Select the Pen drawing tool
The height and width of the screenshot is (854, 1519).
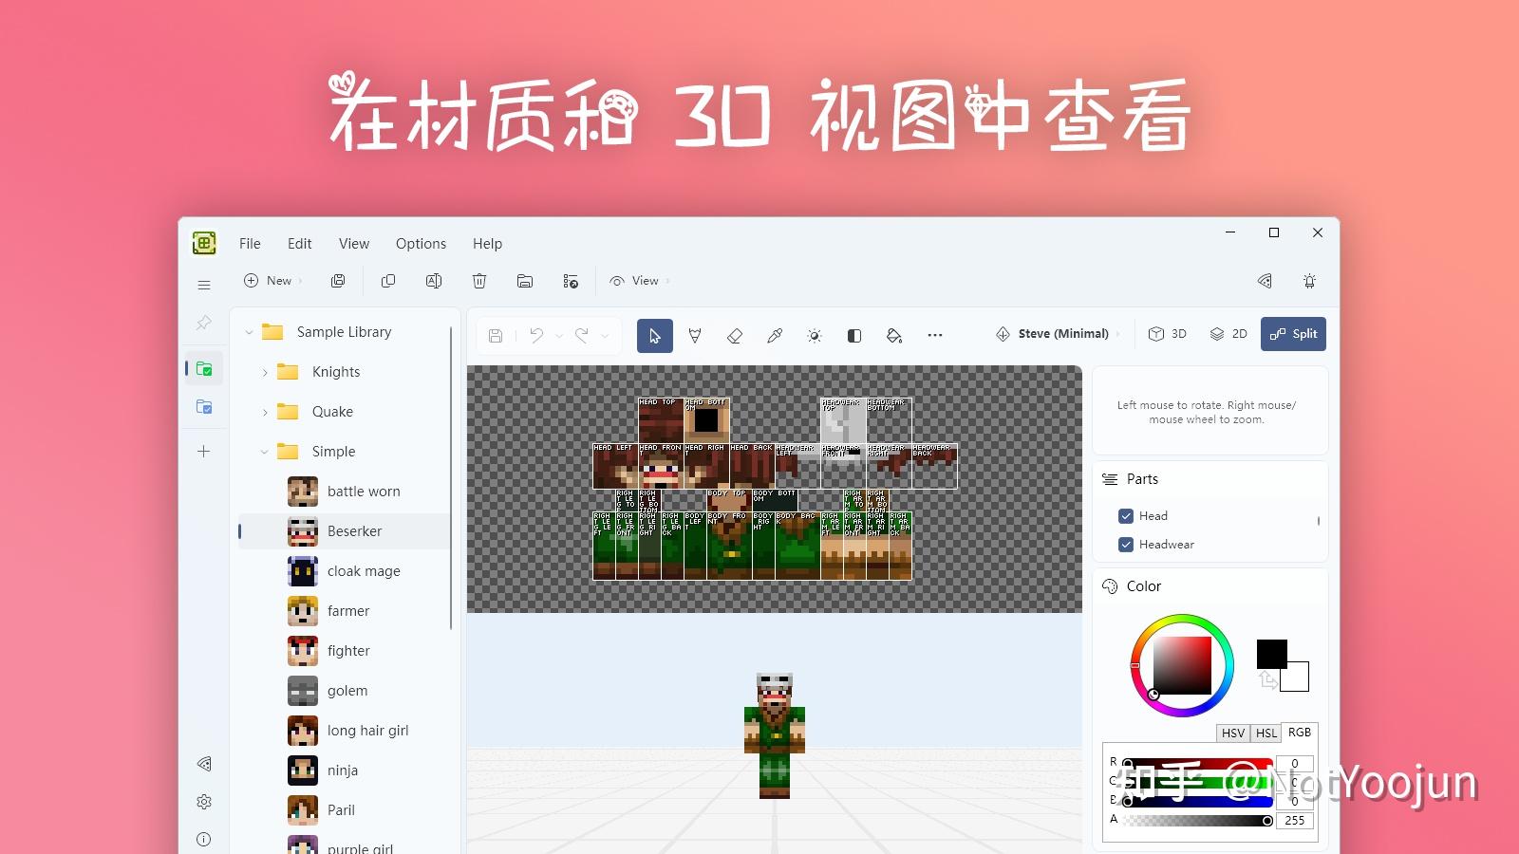click(696, 334)
